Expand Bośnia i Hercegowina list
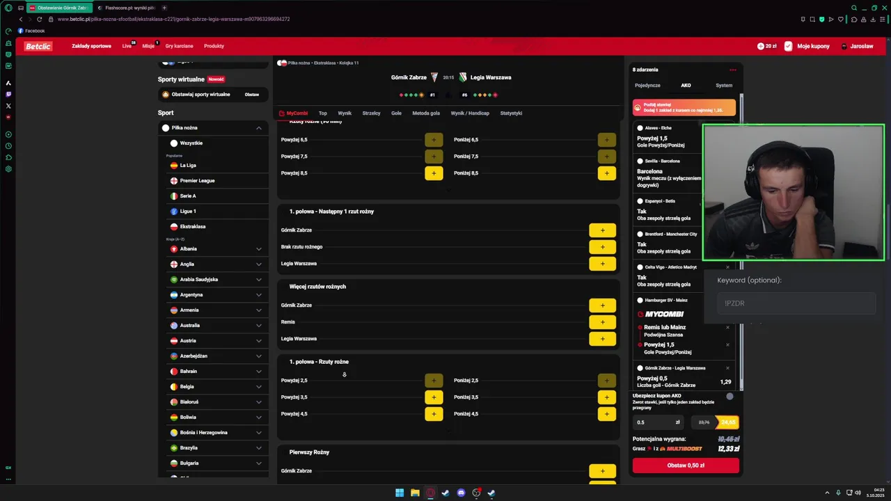The width and height of the screenshot is (891, 501). 258,433
